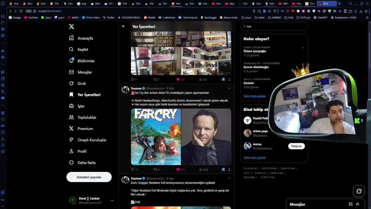The height and width of the screenshot is (209, 371).
Task: Open the browser snapshot tool
Action: [x=259, y=11]
